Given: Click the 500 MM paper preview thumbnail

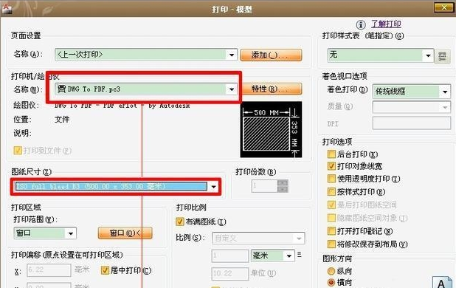Looking at the screenshot, I should pos(271,130).
